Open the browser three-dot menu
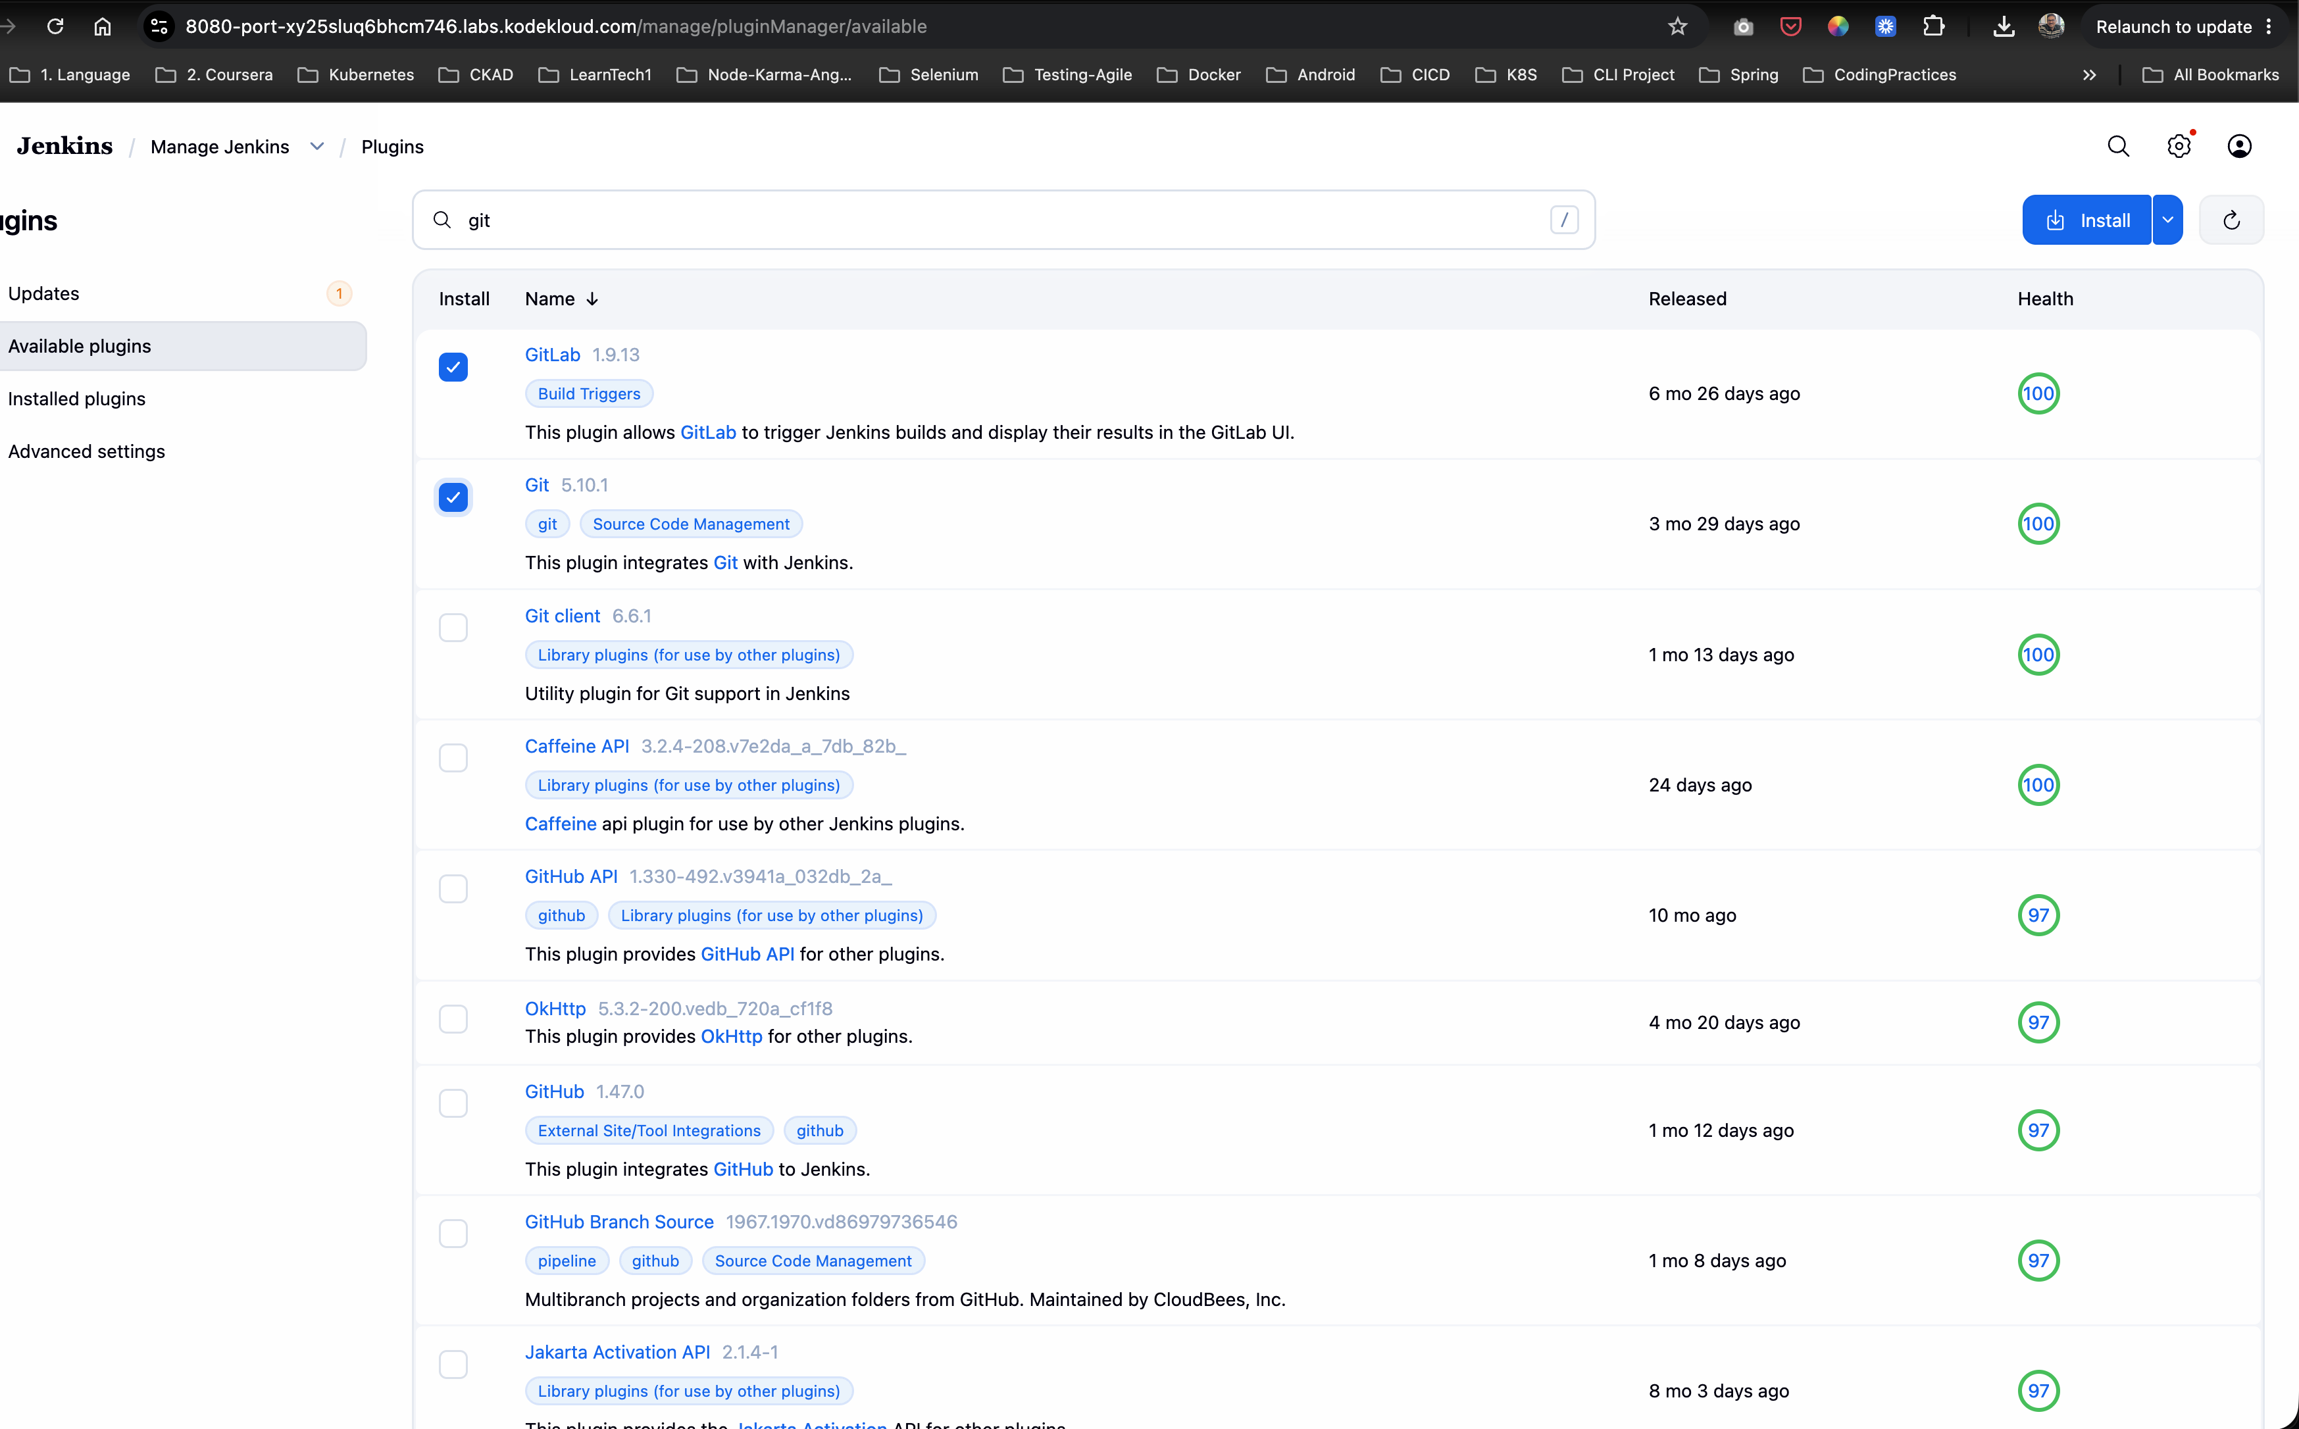 click(2269, 26)
